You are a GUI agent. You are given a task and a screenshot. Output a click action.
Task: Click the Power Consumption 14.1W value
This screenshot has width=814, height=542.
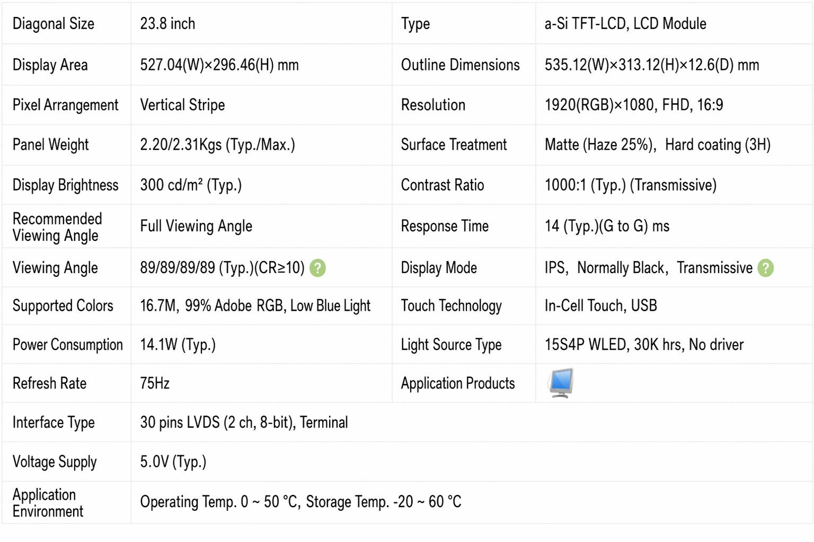[178, 345]
